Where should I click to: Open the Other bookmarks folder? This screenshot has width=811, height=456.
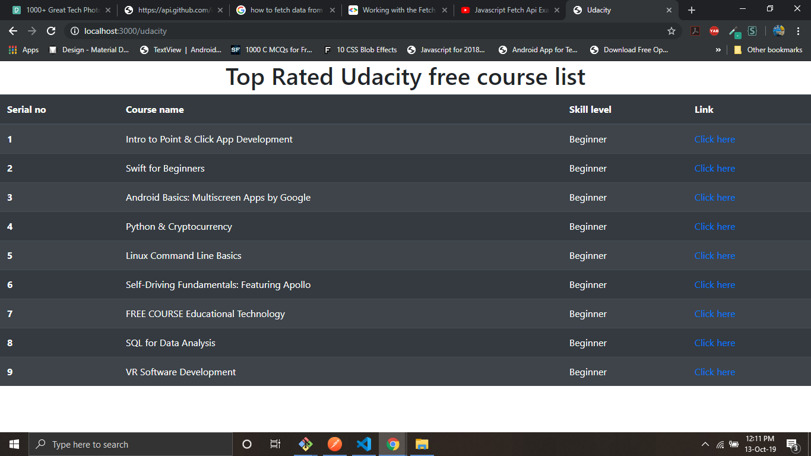(x=768, y=50)
